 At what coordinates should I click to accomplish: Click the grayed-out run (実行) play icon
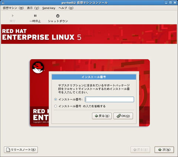(13, 16)
